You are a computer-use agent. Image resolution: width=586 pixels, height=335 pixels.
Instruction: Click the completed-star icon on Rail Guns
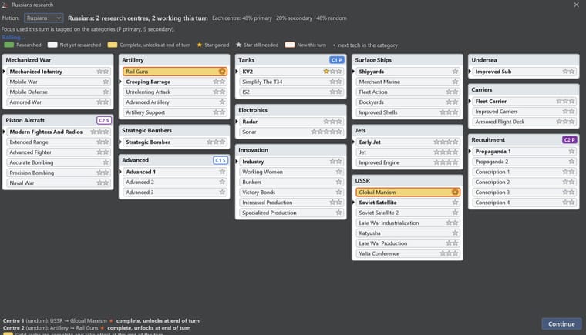click(x=222, y=72)
